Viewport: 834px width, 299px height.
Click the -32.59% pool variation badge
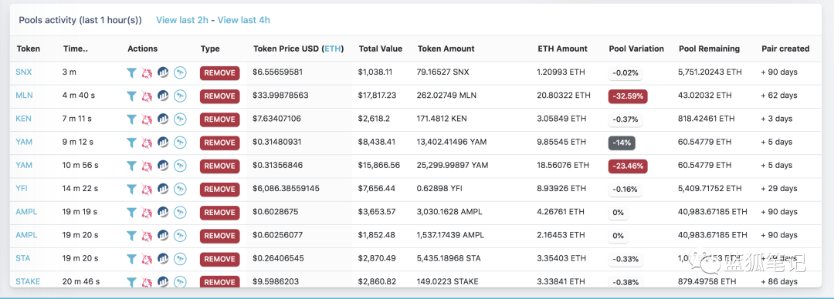pyautogui.click(x=628, y=96)
